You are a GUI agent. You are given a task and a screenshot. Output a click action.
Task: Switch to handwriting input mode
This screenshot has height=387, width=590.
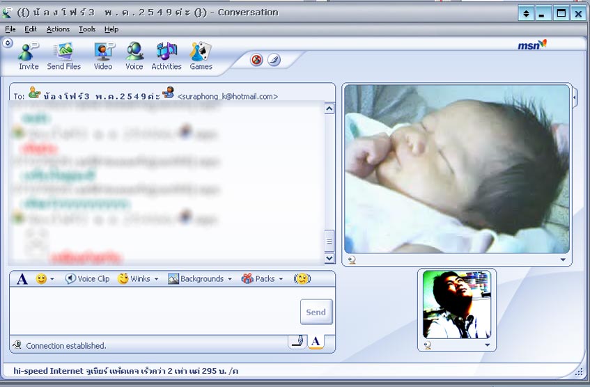(x=297, y=341)
